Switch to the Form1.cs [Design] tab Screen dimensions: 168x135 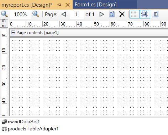pos(96,5)
